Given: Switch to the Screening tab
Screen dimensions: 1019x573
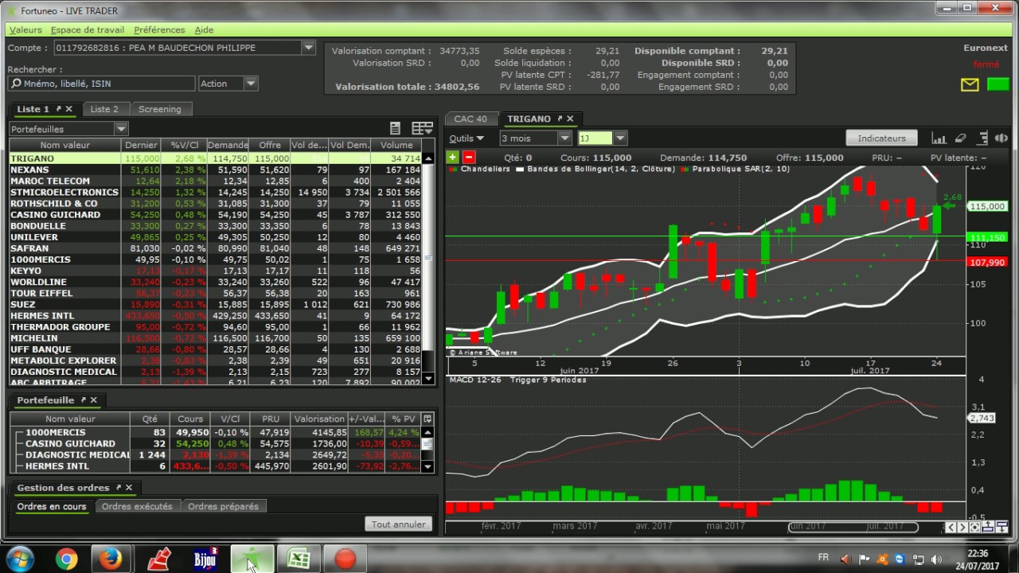Looking at the screenshot, I should pos(160,109).
